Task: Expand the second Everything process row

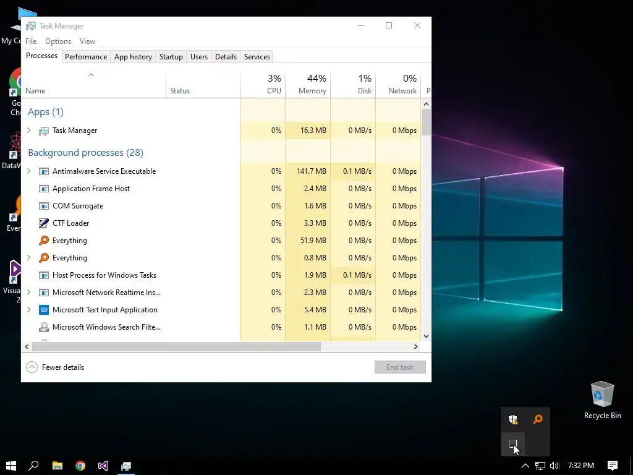Action: [x=28, y=257]
